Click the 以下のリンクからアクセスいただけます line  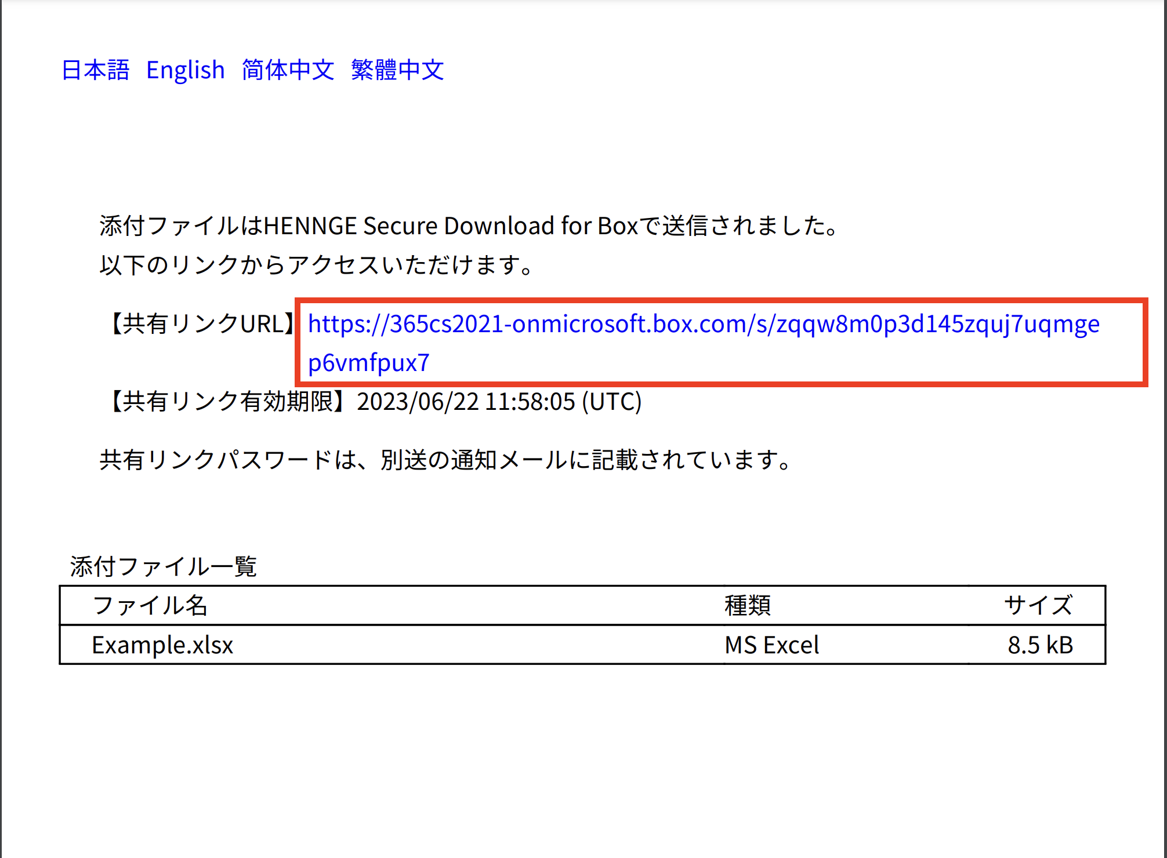pyautogui.click(x=317, y=264)
